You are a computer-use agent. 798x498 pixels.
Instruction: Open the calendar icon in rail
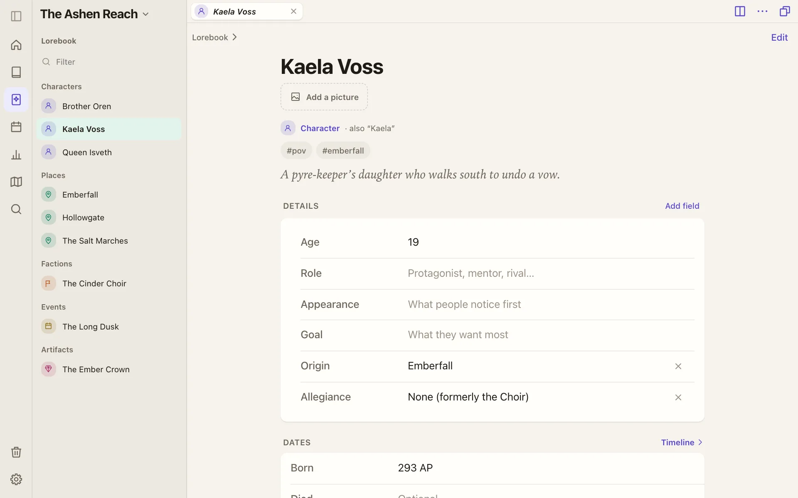pos(16,127)
